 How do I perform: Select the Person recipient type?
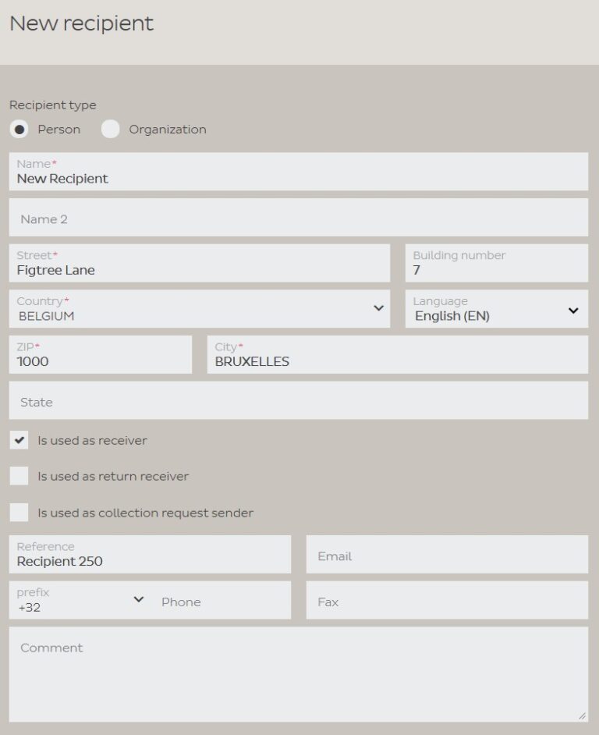tap(19, 130)
